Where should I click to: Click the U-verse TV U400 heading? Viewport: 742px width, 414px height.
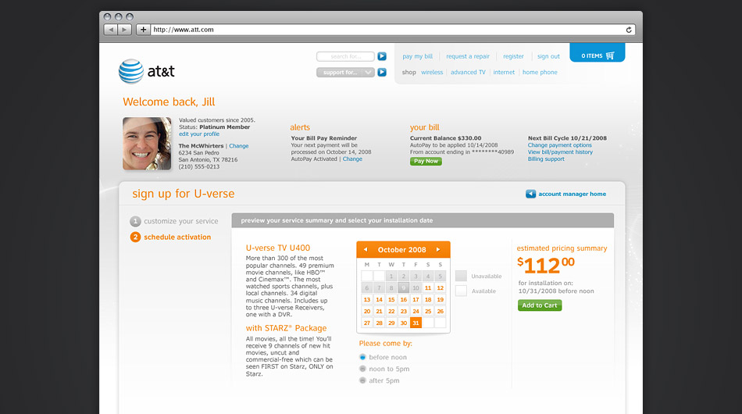[x=278, y=248]
